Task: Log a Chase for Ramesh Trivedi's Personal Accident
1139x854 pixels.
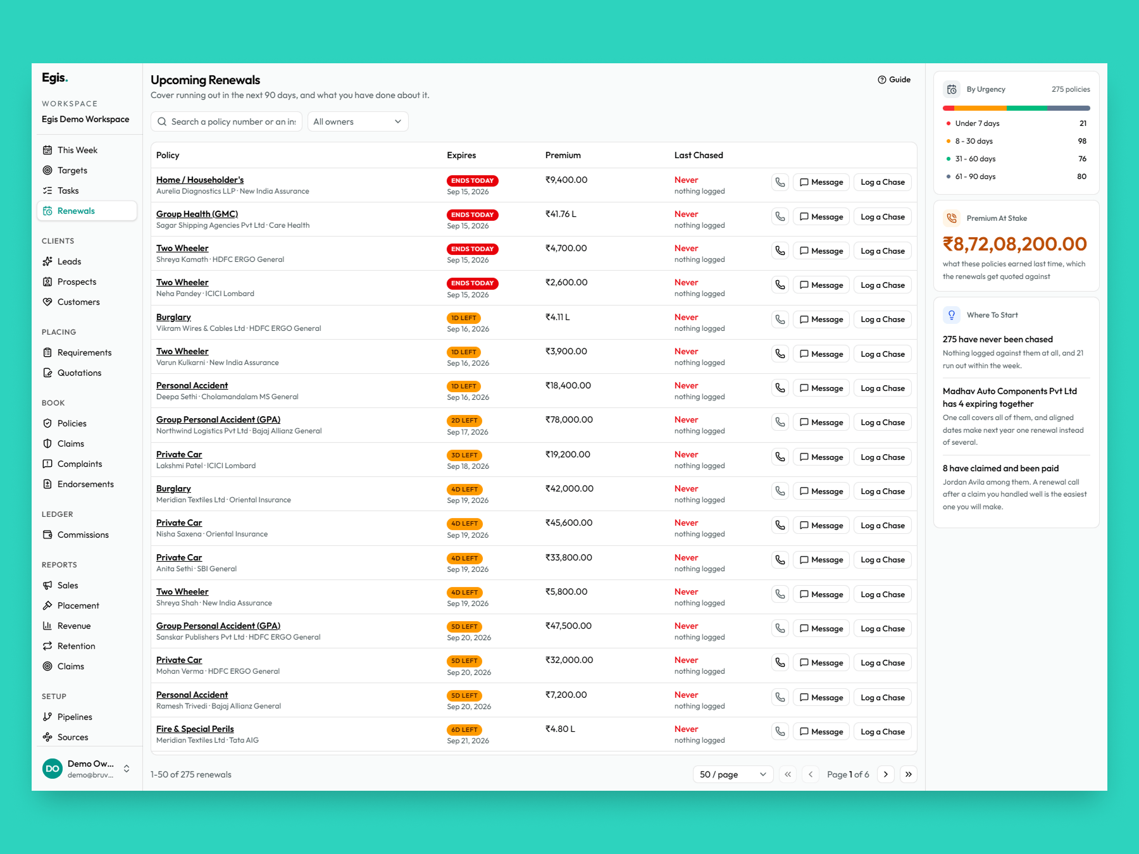Action: point(883,697)
